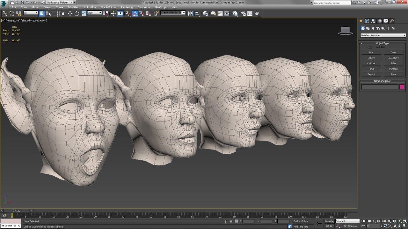The image size is (408, 229).
Task: Switch to the Modify panel tab
Action: [x=367, y=21]
